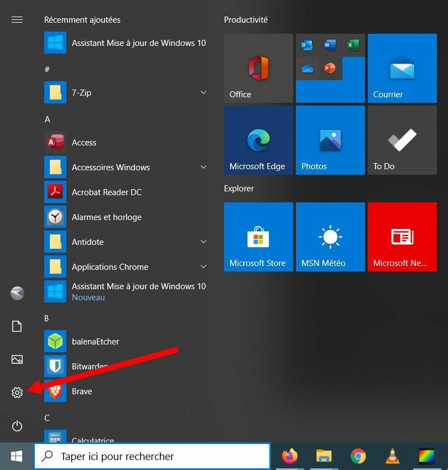Open the Settings gear in Start sidebar

click(x=17, y=393)
